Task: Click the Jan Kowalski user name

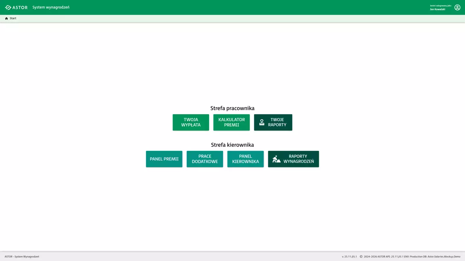Action: click(437, 9)
